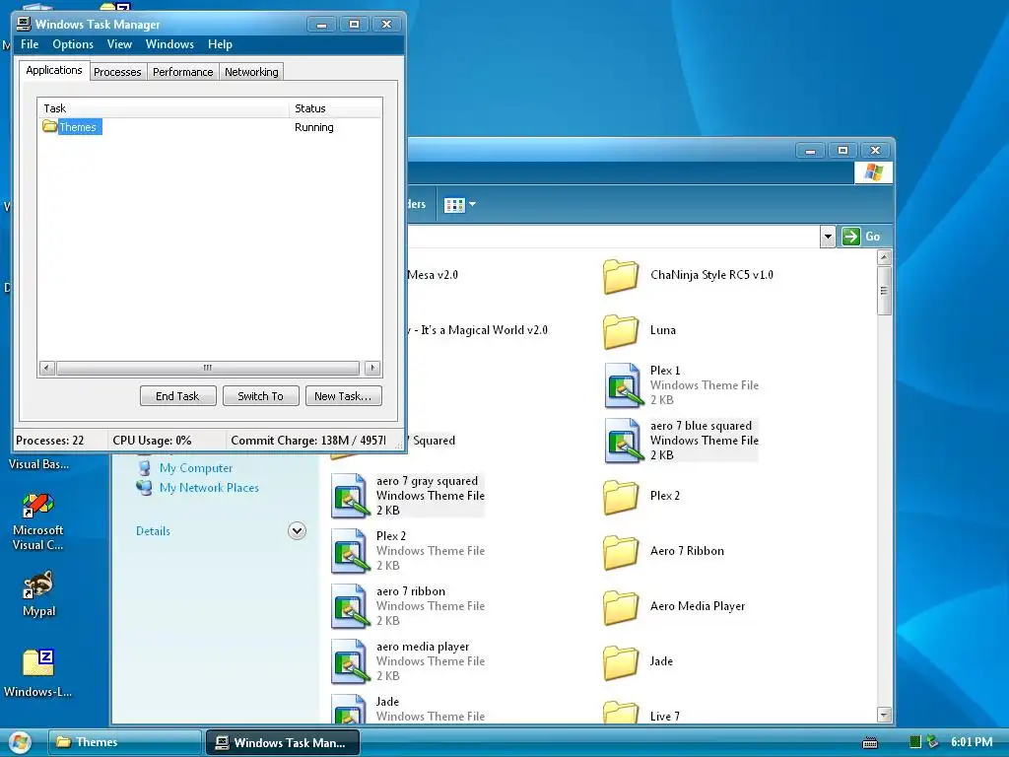Screen dimensions: 1009x757
Task: Click the left arrow of Task Manager's horizontal scrollbar
Action: [x=47, y=369]
